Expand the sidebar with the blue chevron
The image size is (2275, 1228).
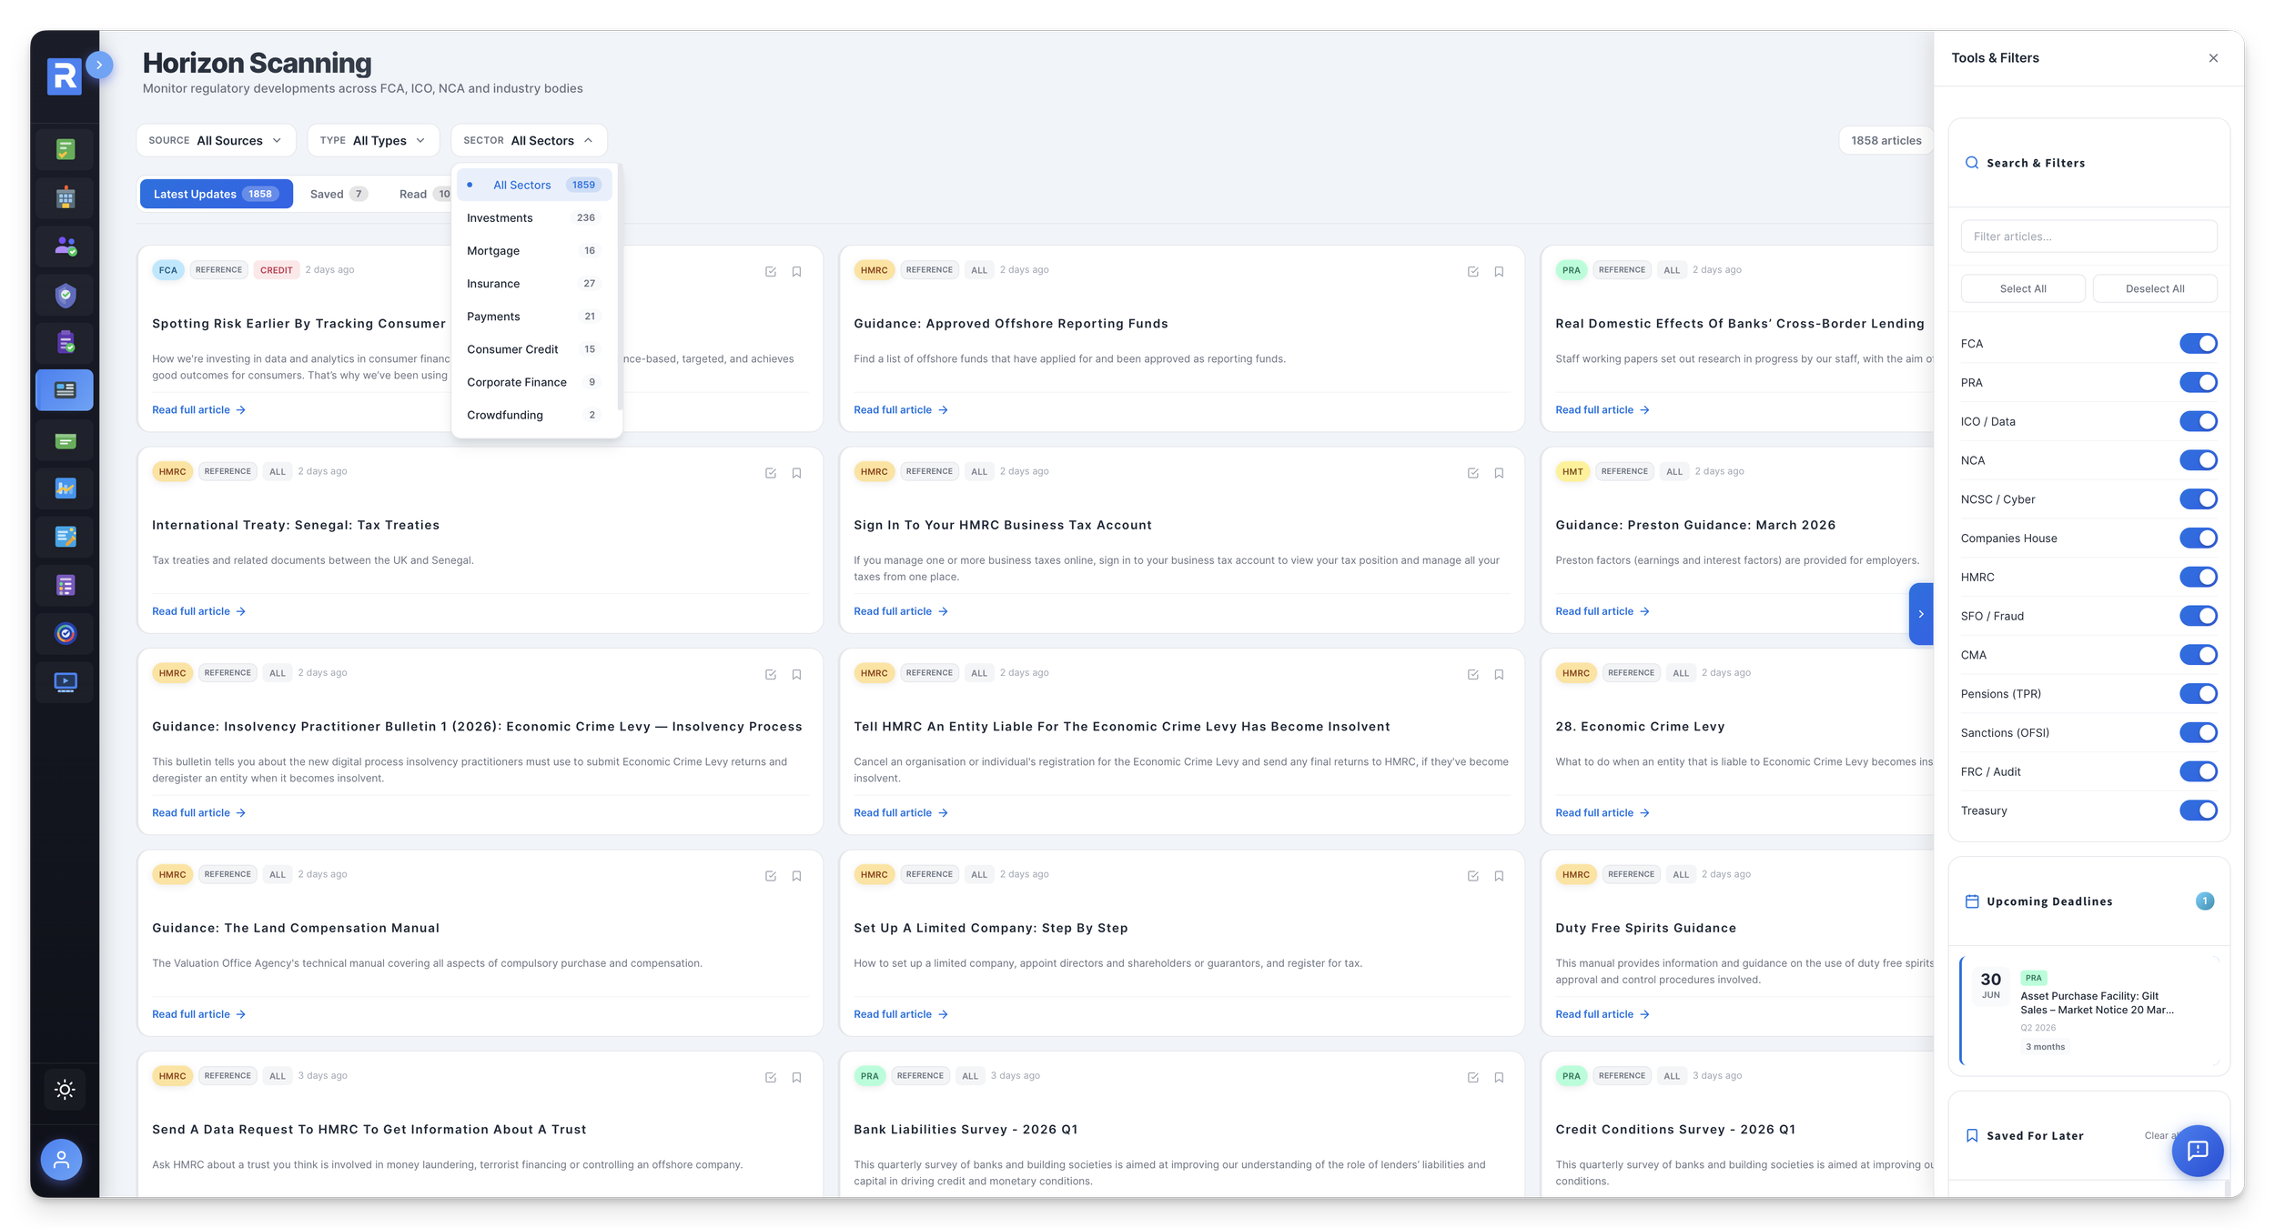(x=99, y=65)
